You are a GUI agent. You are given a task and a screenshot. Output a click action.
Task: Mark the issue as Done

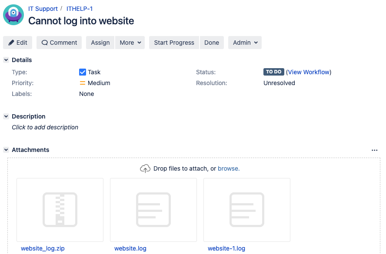tap(212, 43)
